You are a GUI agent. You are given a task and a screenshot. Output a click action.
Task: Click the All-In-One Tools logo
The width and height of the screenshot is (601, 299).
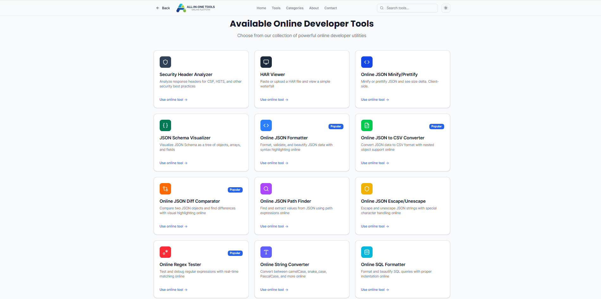195,8
